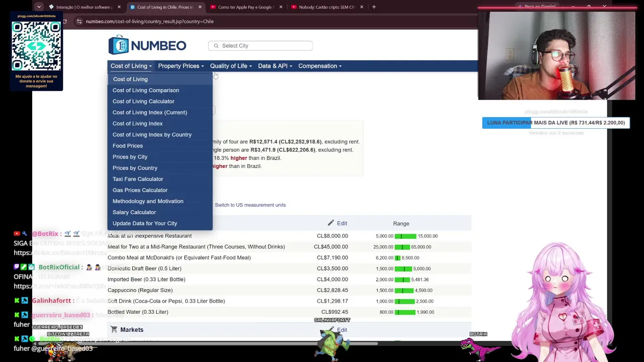This screenshot has height=362, width=644.
Task: Expand the Quality of Life dropdown
Action: click(230, 66)
